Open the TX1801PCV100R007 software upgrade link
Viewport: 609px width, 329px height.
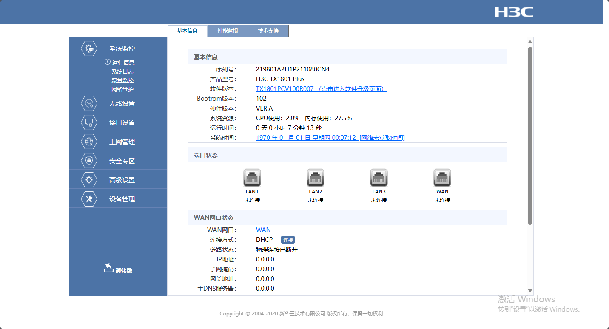pyautogui.click(x=321, y=89)
